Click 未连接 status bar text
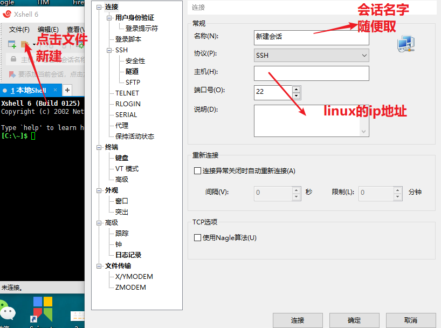Screen dimensions: 441x328 coord(12,288)
